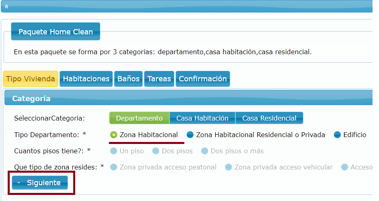
Task: Select the Un piso option
Action: [x=114, y=151]
